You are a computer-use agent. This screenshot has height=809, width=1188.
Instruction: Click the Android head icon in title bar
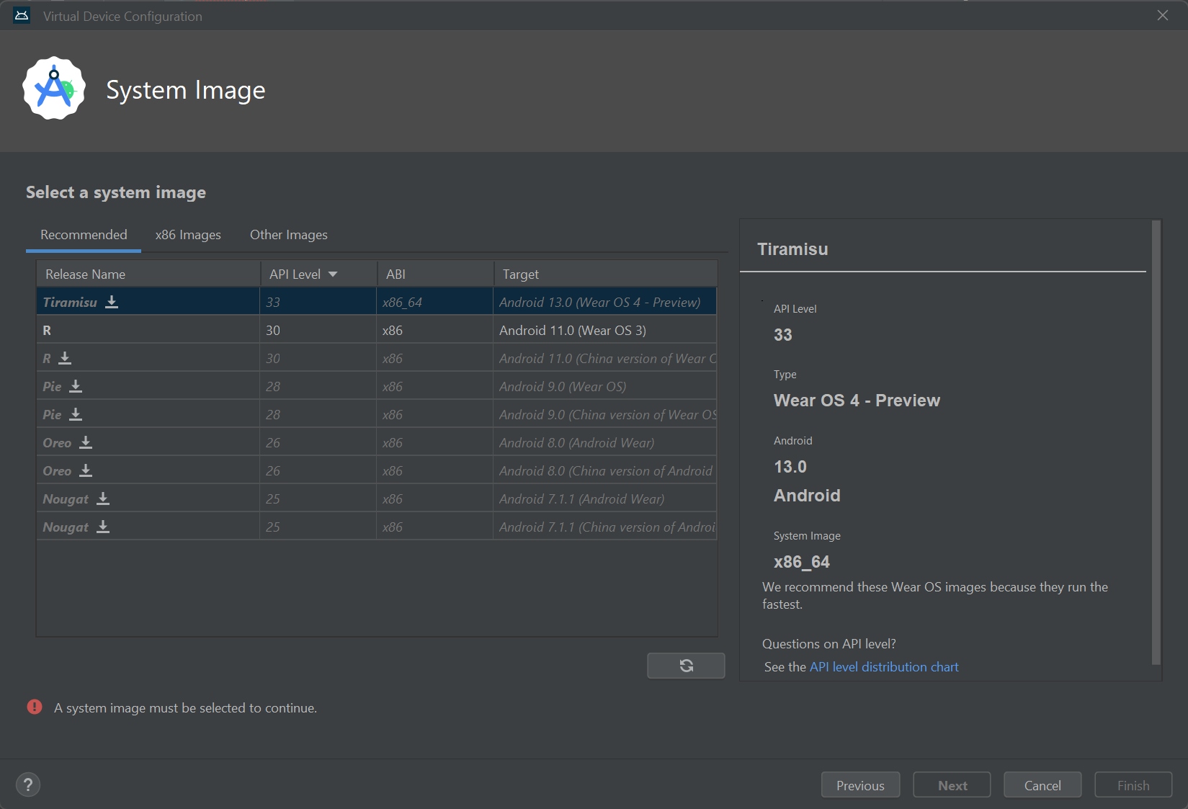pos(22,16)
